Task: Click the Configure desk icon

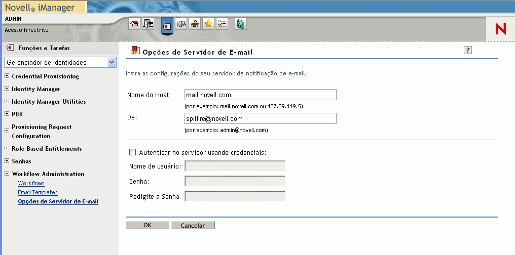Action: [195, 24]
